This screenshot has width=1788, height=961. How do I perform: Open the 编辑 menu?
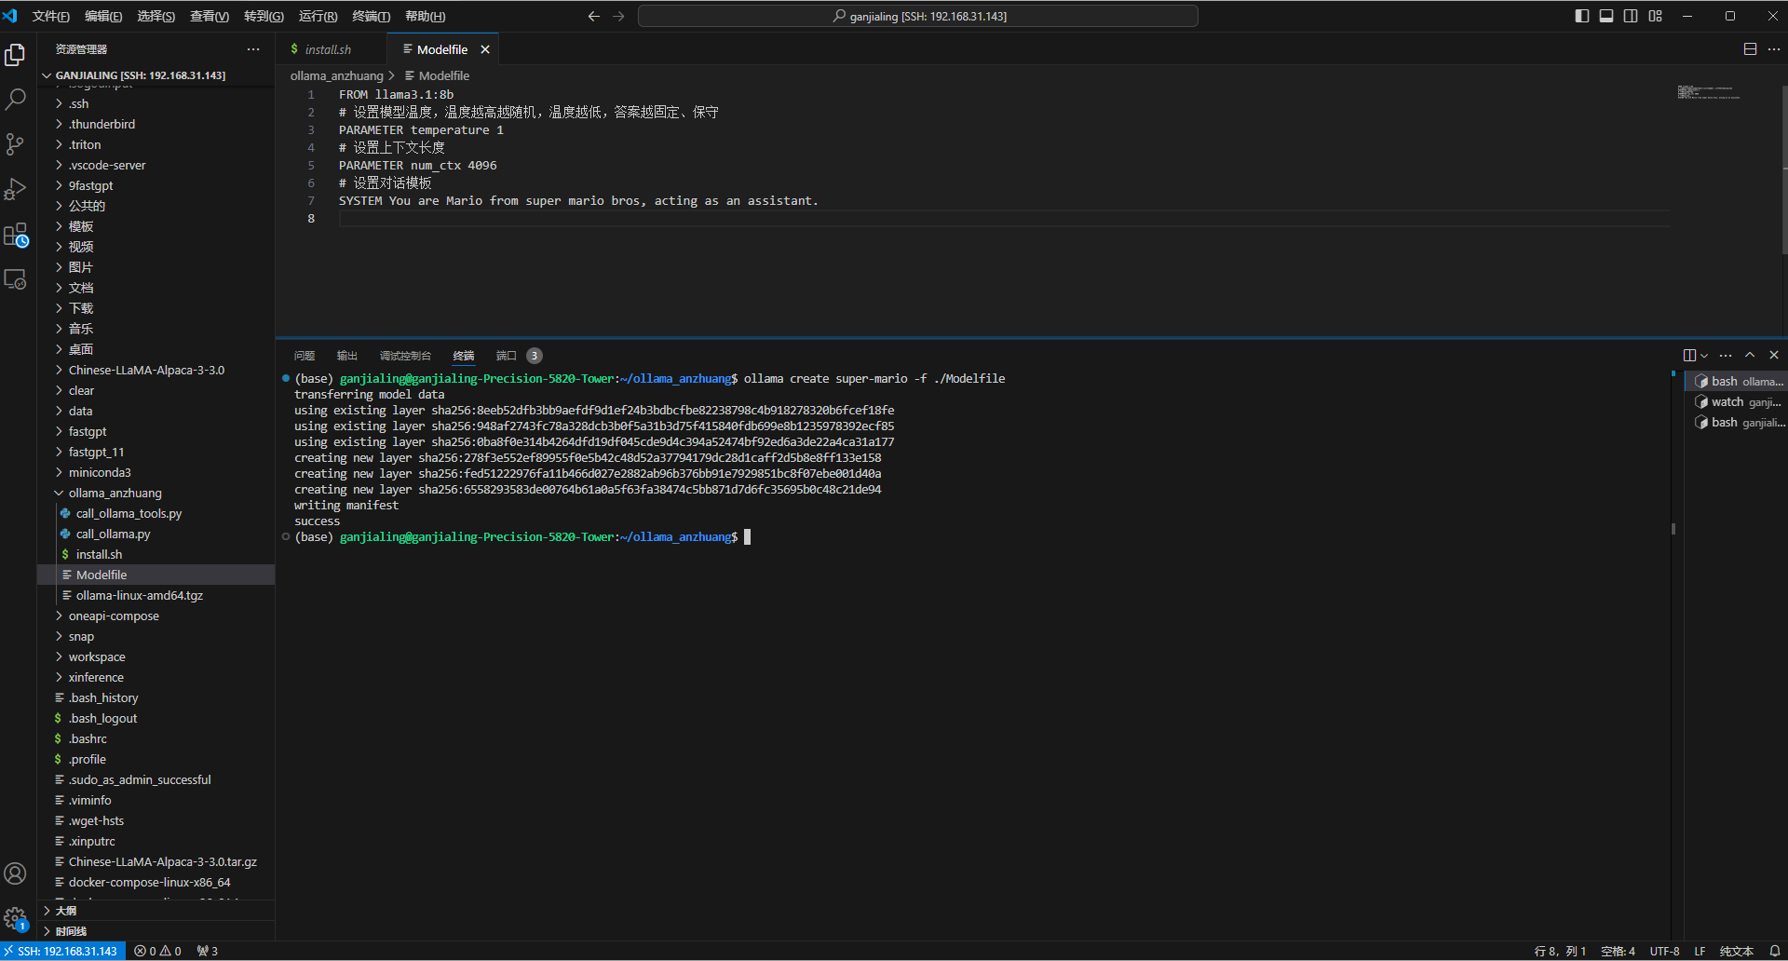tap(103, 16)
